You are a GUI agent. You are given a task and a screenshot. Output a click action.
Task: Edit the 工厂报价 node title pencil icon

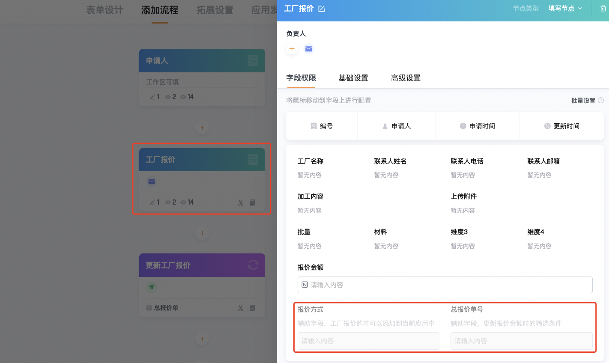322,9
